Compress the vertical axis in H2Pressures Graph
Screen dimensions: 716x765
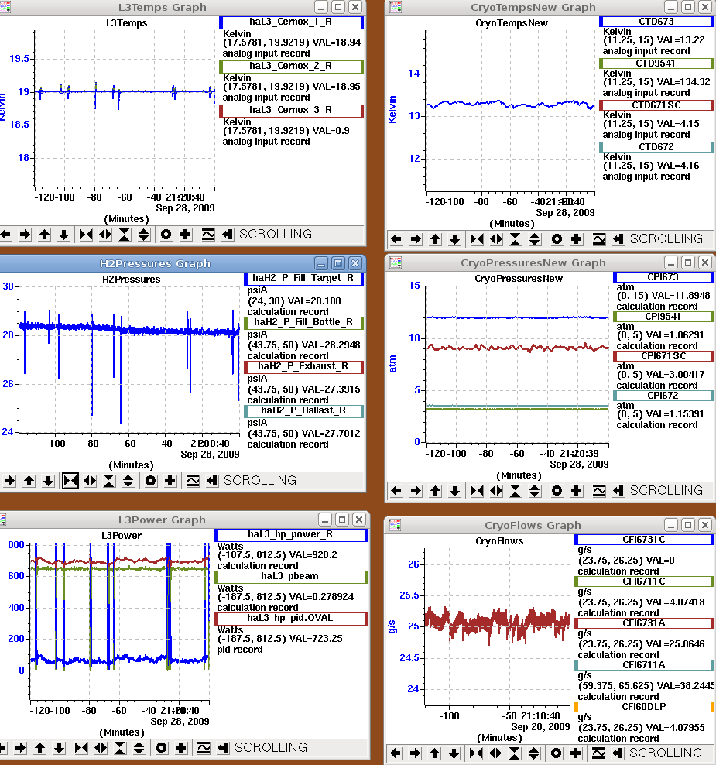coord(109,481)
